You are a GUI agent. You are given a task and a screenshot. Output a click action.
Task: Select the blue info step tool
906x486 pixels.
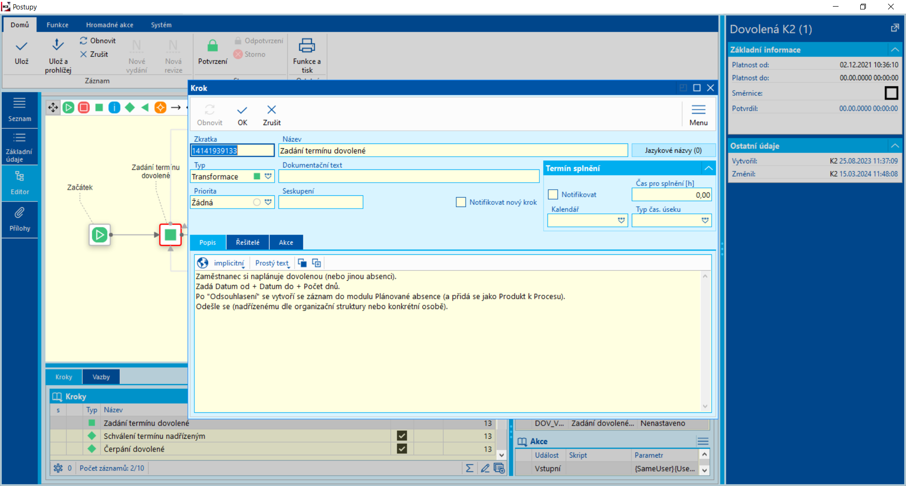pyautogui.click(x=114, y=108)
